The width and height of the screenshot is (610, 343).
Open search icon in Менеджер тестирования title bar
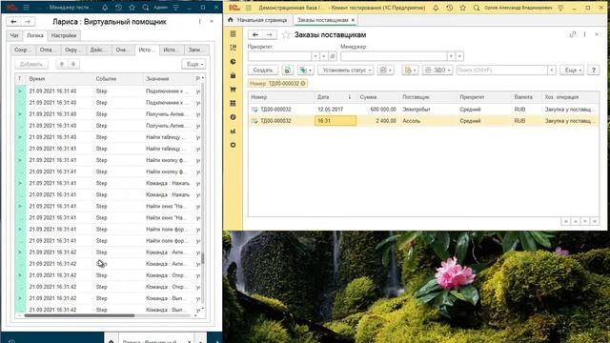click(x=146, y=7)
